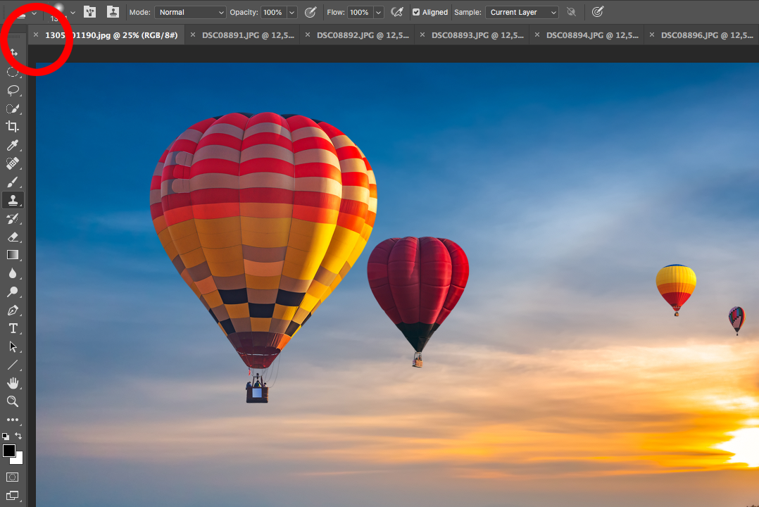Open the Mode blending dropdown
This screenshot has height=507, width=759.
pyautogui.click(x=190, y=13)
